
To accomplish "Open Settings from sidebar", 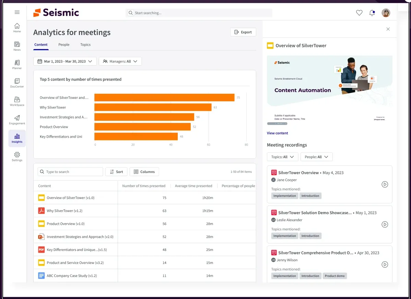I will click(17, 157).
